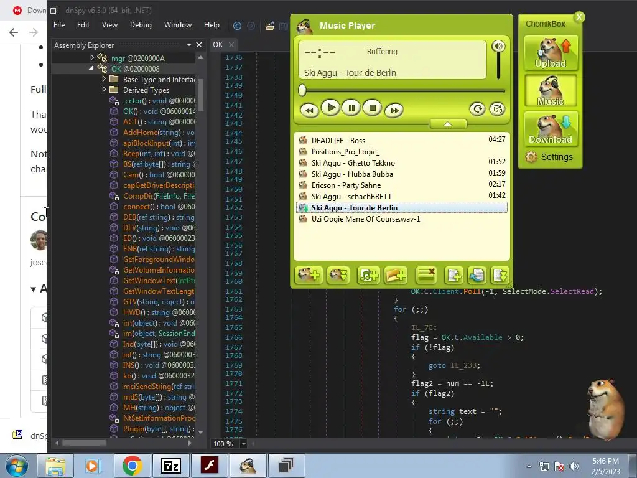Screen dimensions: 637x478
Task: Add music files to playlist
Action: 368,276
